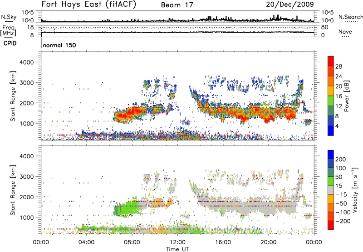Click the "CPID" label
This screenshot has width=363, height=252.
coord(10,43)
